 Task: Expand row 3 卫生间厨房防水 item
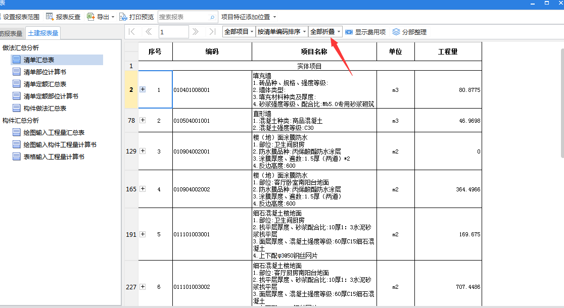[x=143, y=151]
